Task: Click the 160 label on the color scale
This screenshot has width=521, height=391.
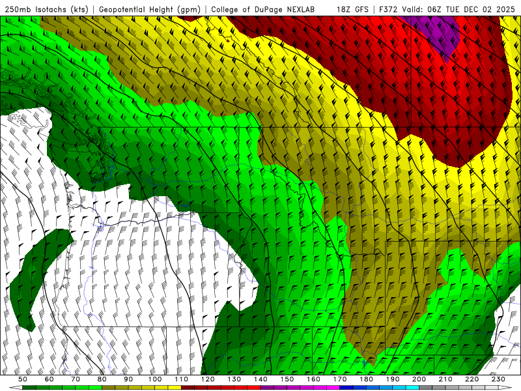Action: click(314, 379)
